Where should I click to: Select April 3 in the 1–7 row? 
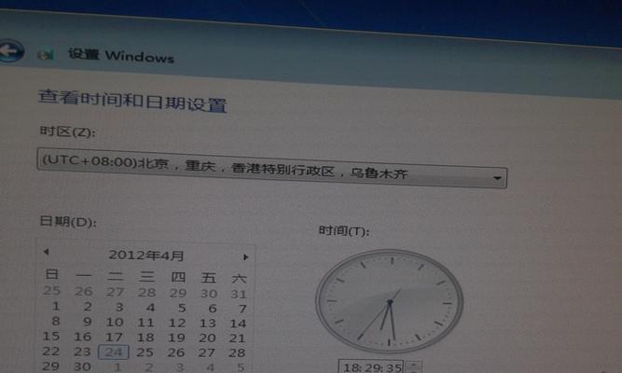pos(119,307)
